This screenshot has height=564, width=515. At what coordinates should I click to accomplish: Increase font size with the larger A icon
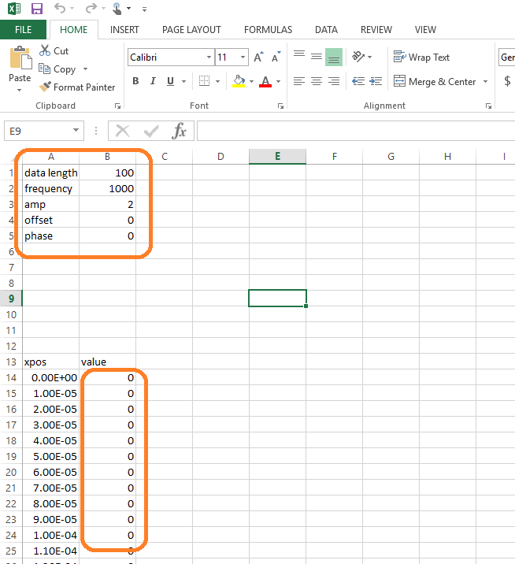tap(258, 58)
